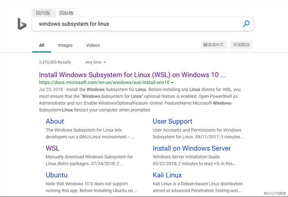Click the magnifier search icon
288x197 pixels.
point(246,24)
